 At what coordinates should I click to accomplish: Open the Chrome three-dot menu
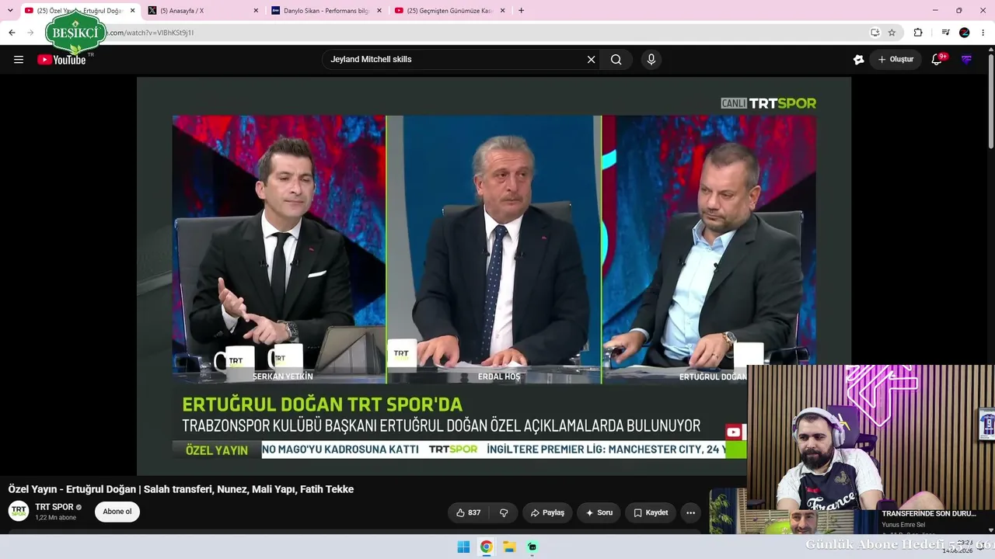click(x=983, y=33)
